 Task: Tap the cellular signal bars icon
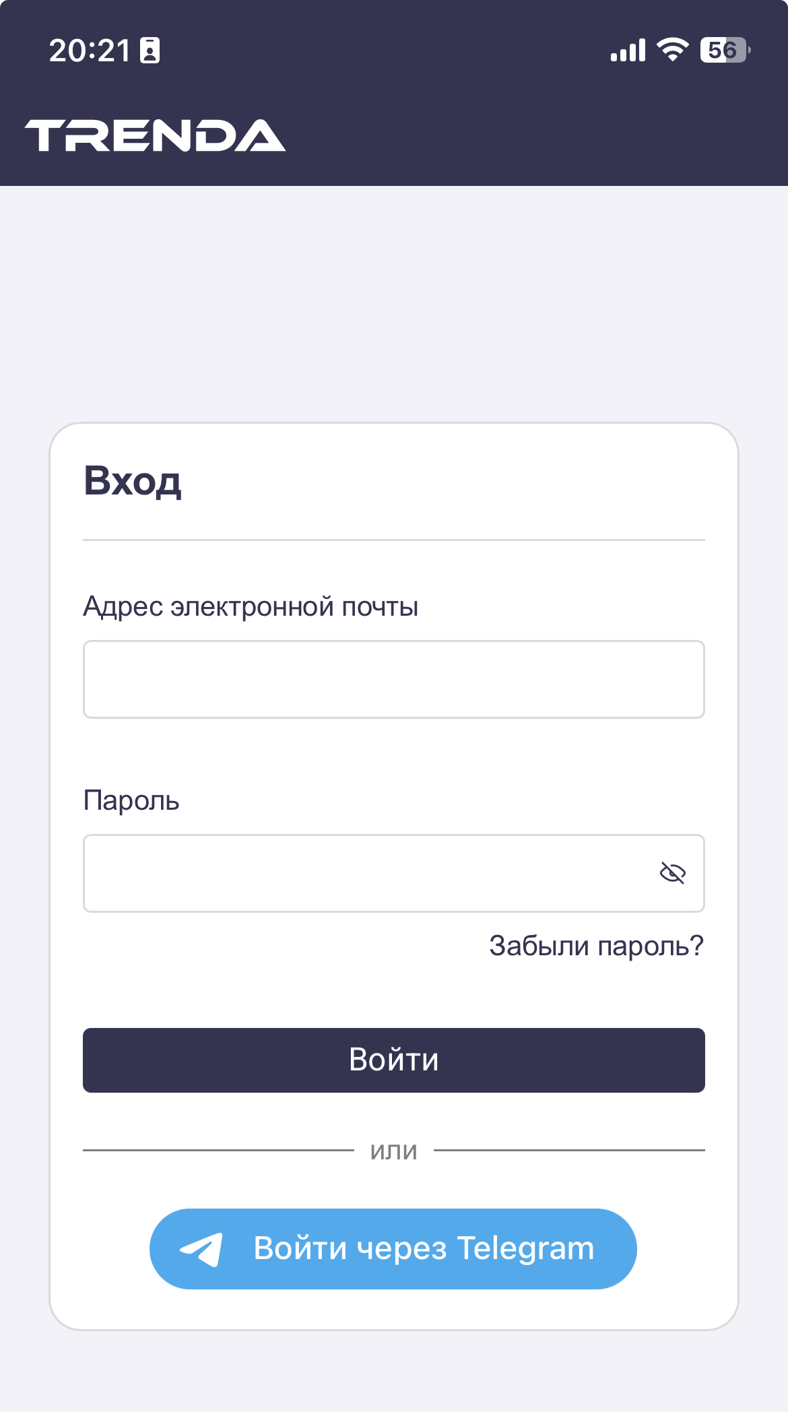(628, 51)
